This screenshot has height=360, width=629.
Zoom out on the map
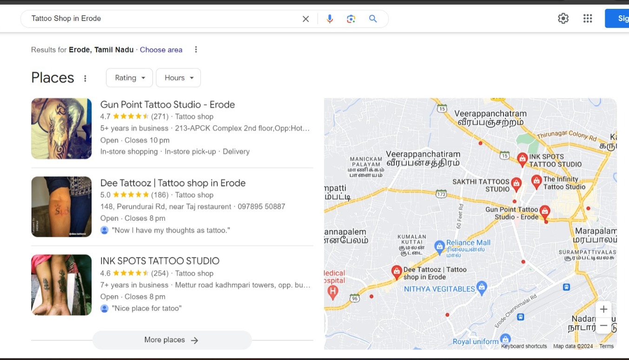pyautogui.click(x=603, y=326)
